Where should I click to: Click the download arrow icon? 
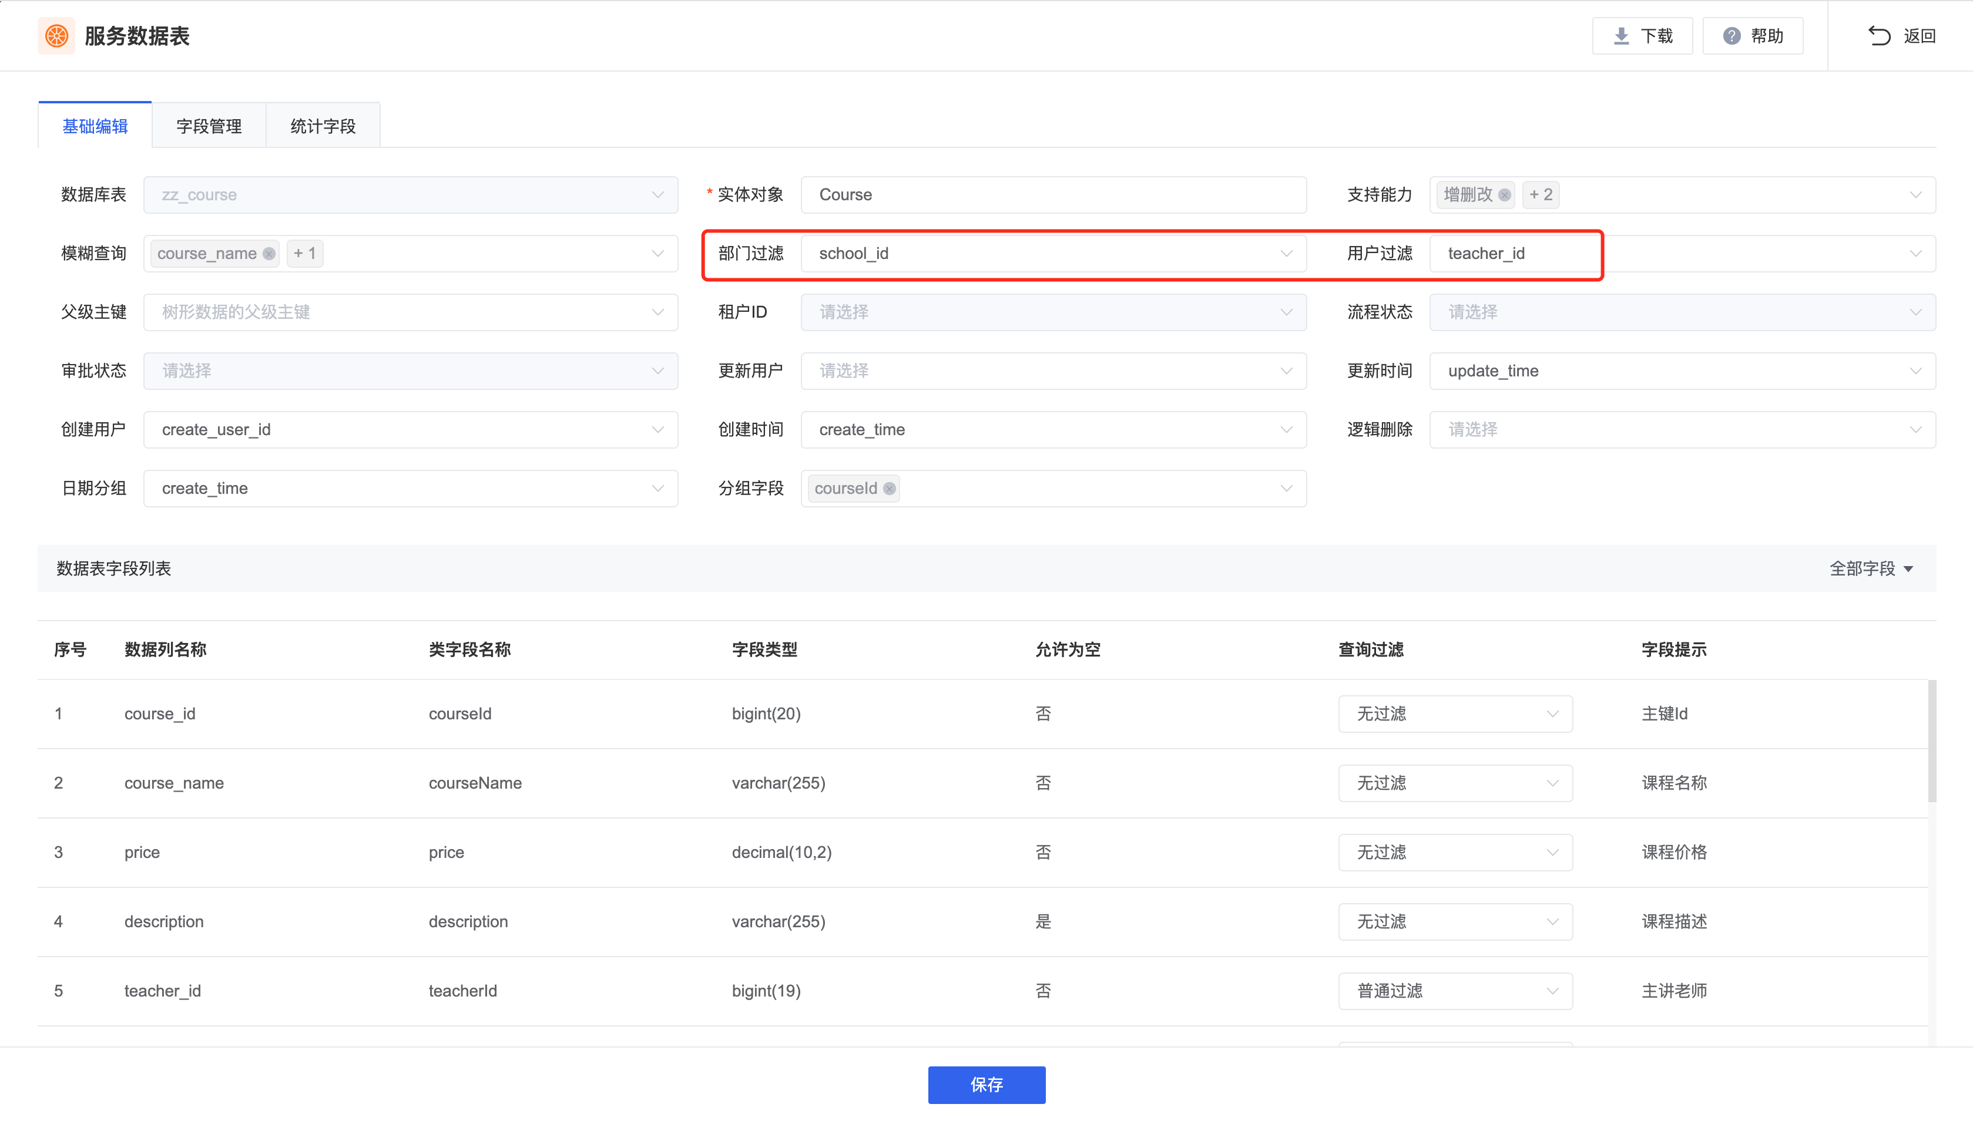tap(1621, 36)
